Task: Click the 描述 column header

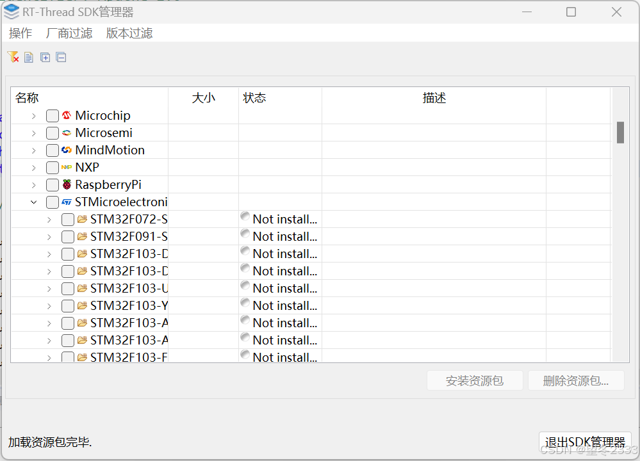Action: pyautogui.click(x=434, y=98)
